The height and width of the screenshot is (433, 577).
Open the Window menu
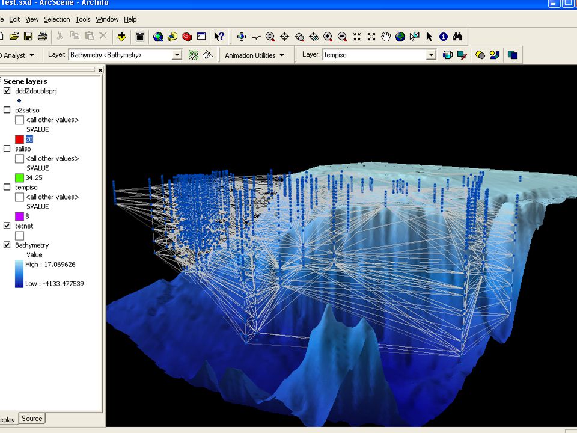(107, 19)
